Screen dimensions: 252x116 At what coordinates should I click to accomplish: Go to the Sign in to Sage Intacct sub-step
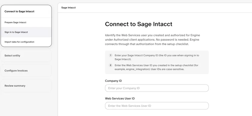click(26, 32)
